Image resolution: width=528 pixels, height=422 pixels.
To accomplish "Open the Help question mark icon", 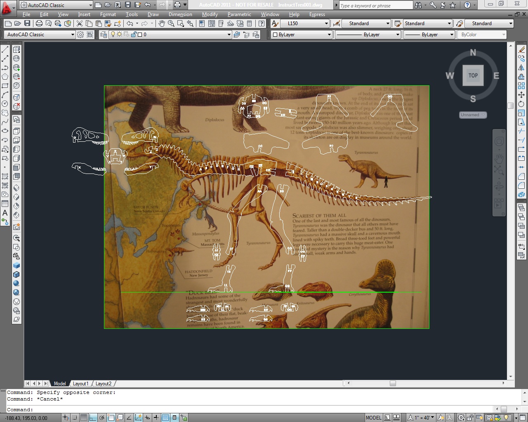I will click(467, 5).
